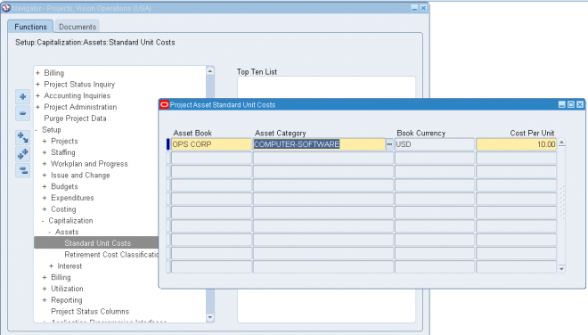Minimize the Navigator window
588x335 pixels.
tap(414, 8)
